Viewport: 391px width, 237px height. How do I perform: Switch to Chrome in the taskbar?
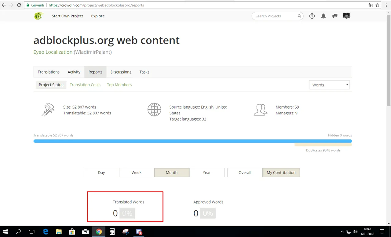click(x=99, y=232)
